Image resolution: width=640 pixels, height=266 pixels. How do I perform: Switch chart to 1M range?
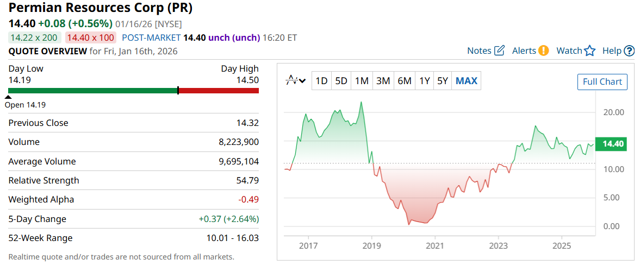pyautogui.click(x=362, y=81)
